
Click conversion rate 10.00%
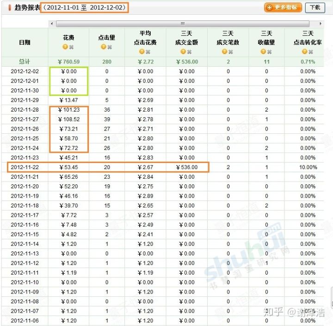pos(308,167)
